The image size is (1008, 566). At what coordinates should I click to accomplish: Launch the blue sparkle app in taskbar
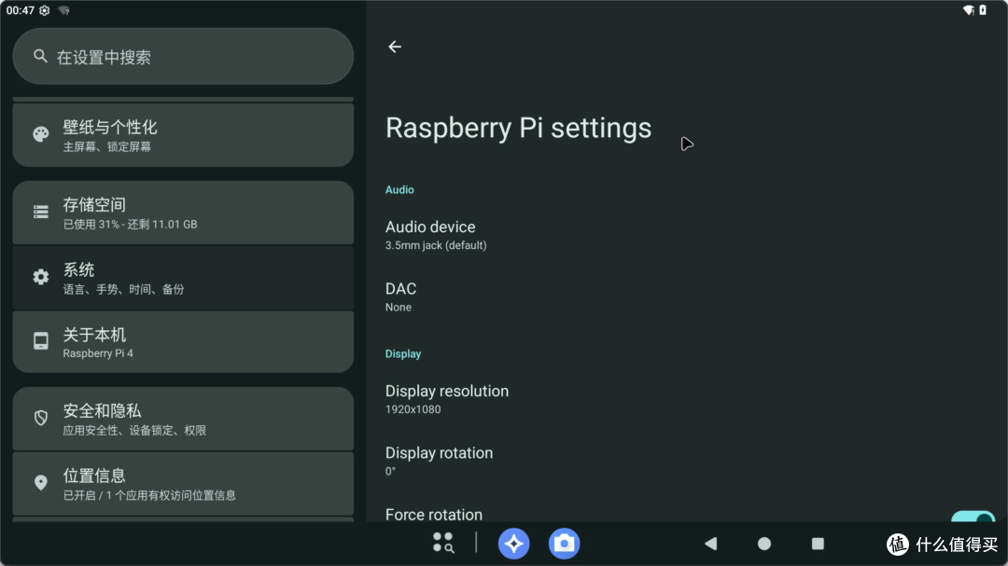(513, 544)
